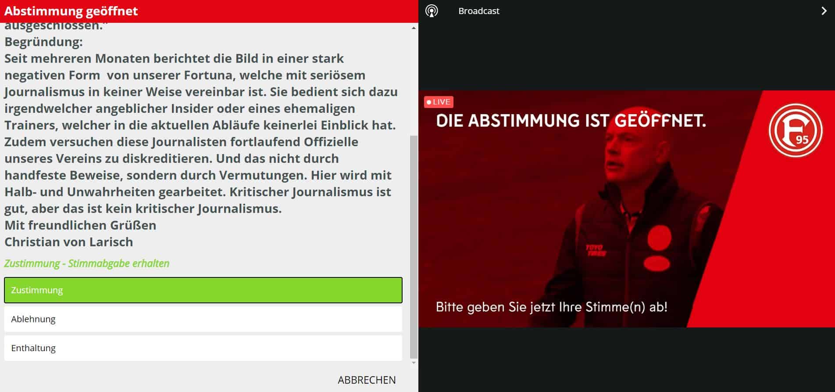Select Enthaltung to abstain
This screenshot has height=392, width=835.
point(203,348)
